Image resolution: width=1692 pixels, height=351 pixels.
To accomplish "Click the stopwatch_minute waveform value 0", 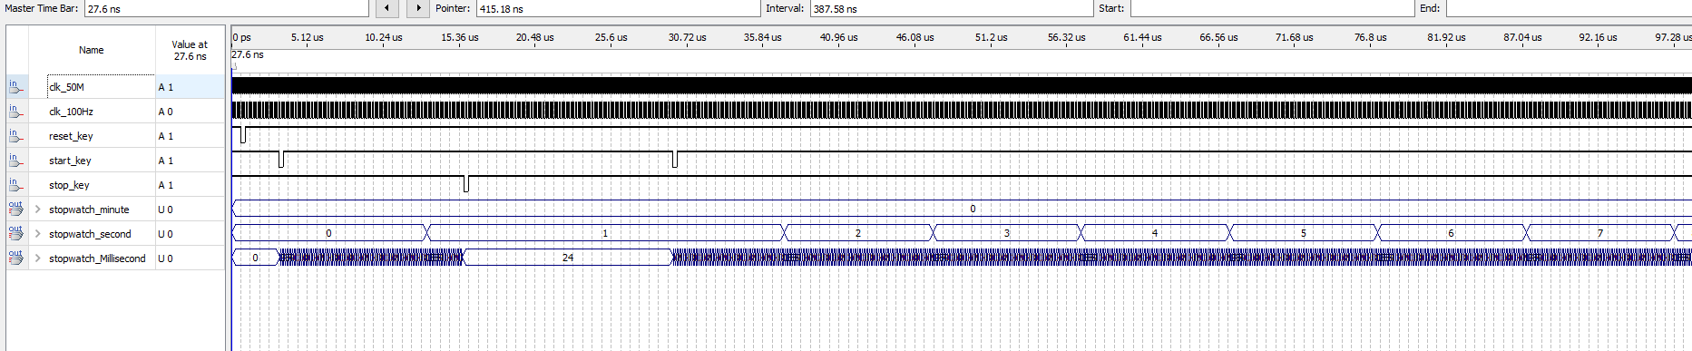I will point(973,209).
